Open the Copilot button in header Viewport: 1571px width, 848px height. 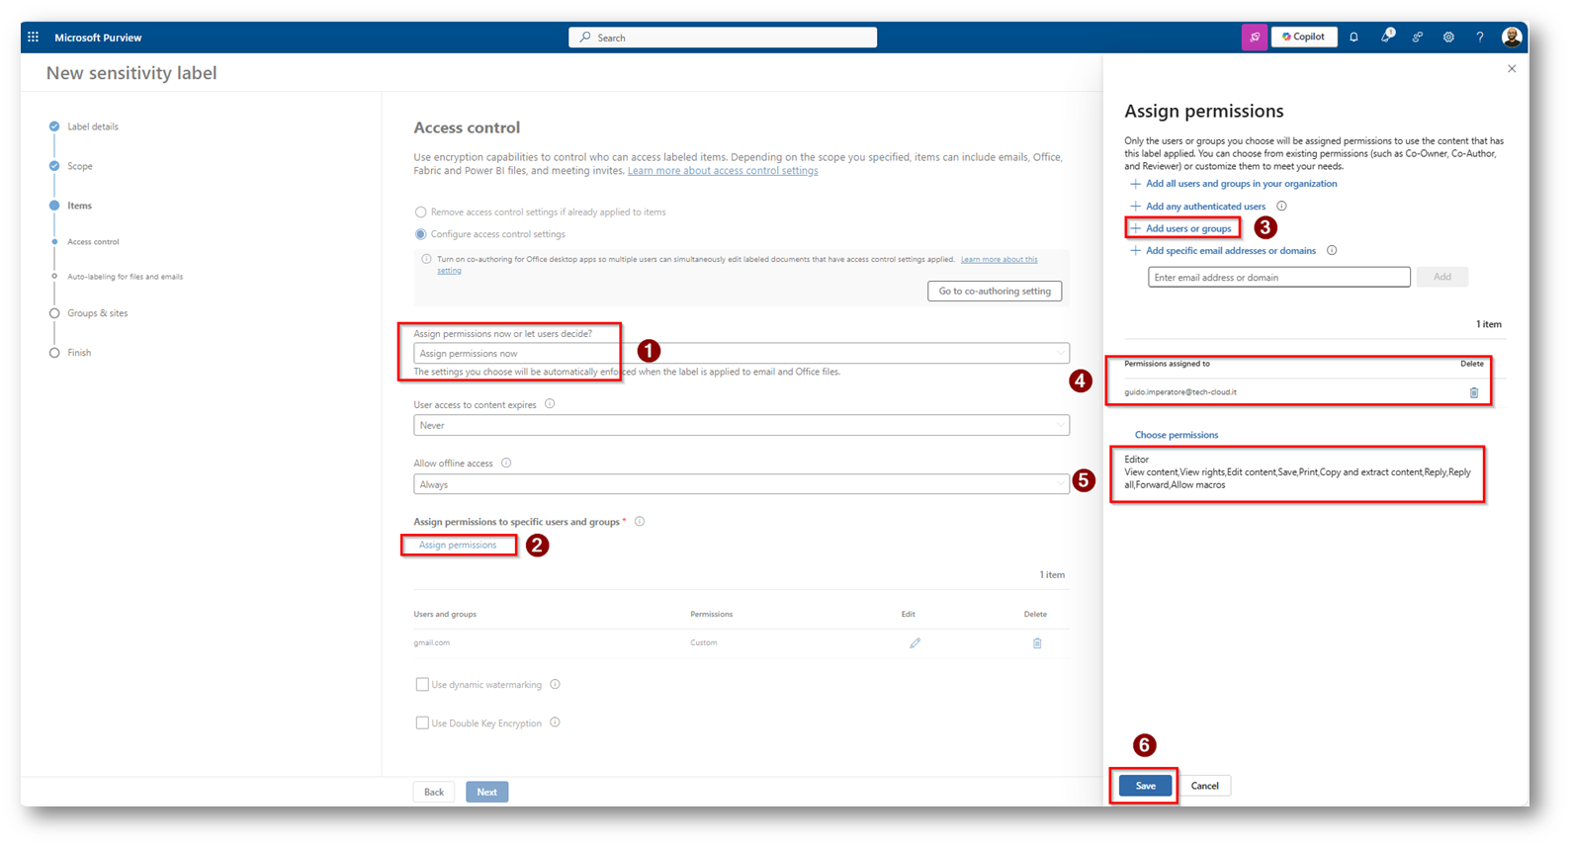(1303, 38)
